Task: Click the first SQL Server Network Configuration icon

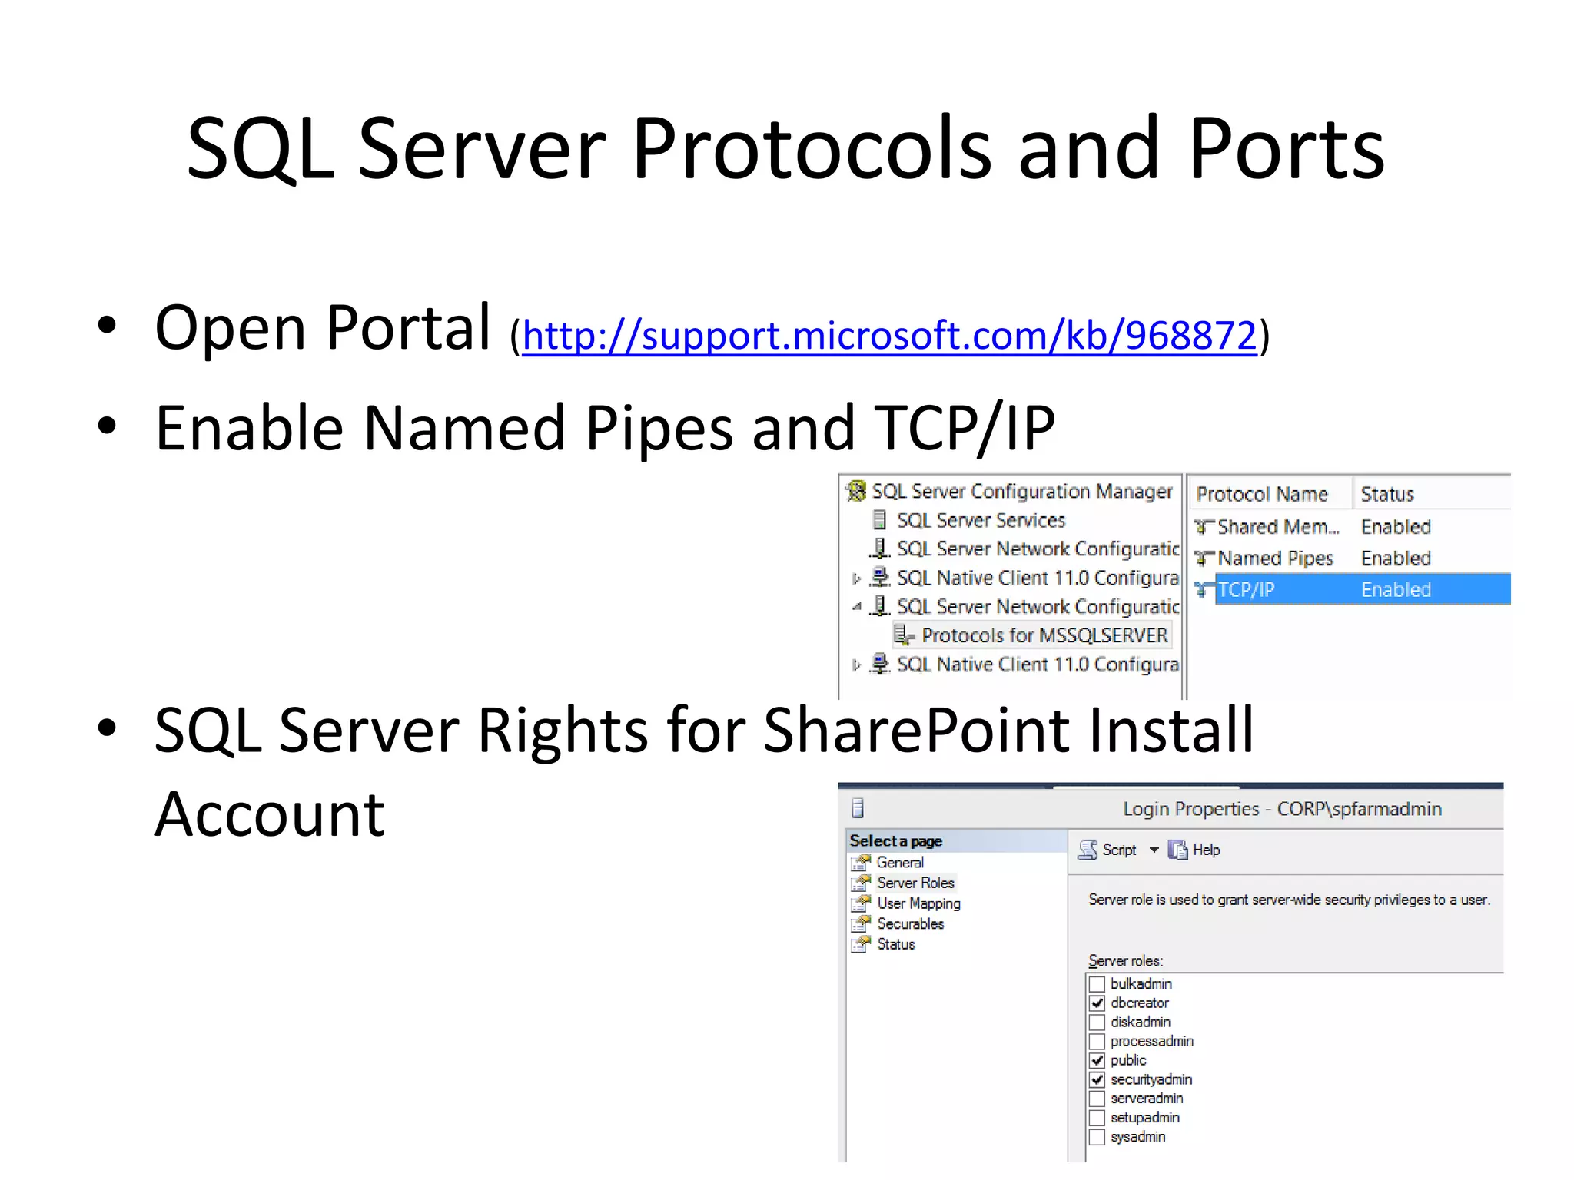Action: pos(880,549)
